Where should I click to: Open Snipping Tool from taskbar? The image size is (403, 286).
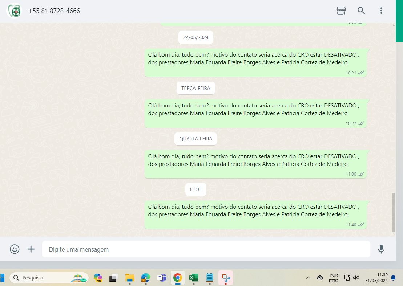pos(226,278)
